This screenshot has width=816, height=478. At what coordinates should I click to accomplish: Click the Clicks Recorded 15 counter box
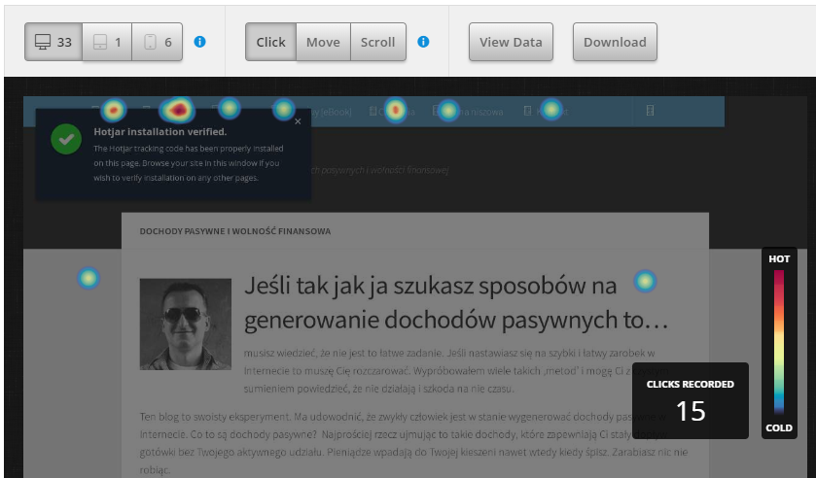pos(691,400)
